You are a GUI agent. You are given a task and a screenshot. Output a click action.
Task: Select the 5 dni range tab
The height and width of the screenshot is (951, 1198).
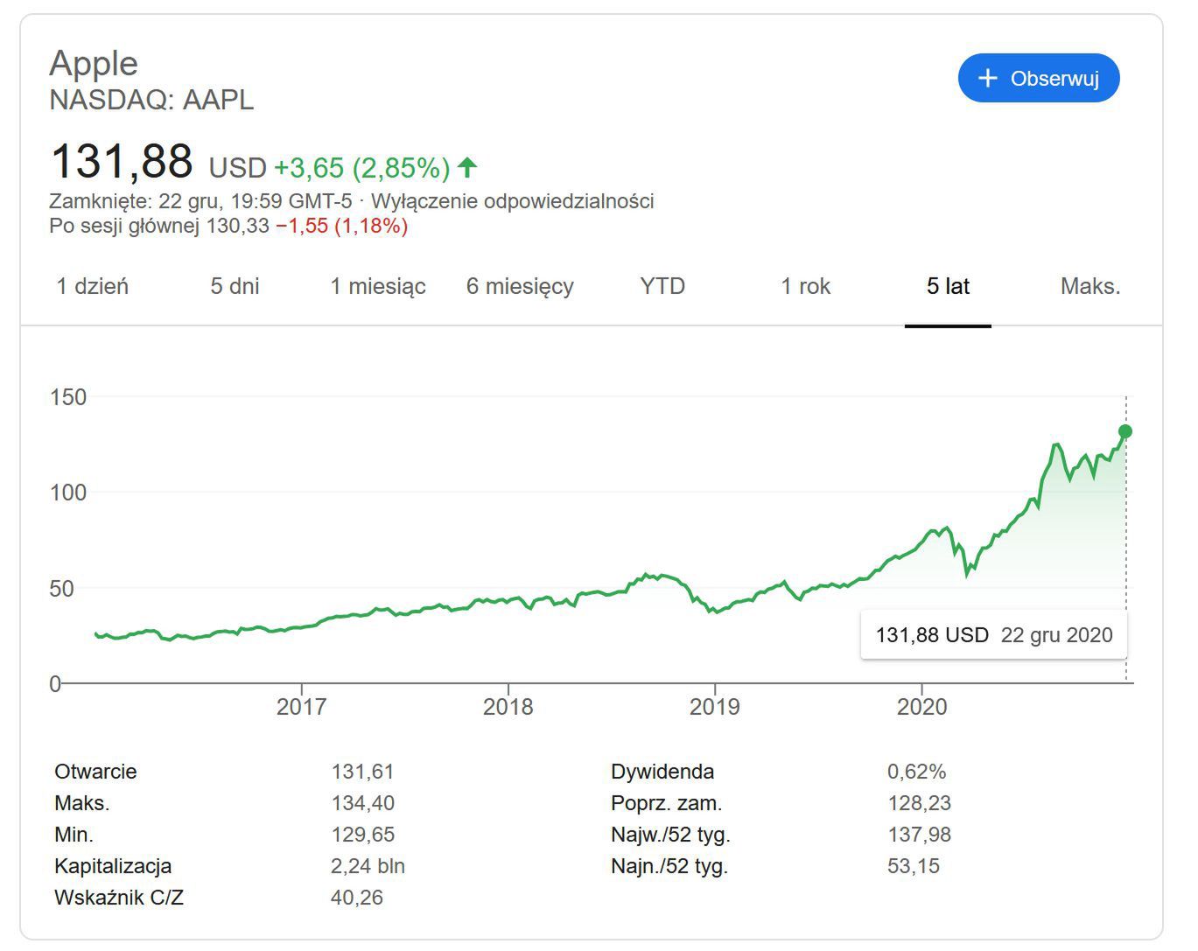point(235,286)
